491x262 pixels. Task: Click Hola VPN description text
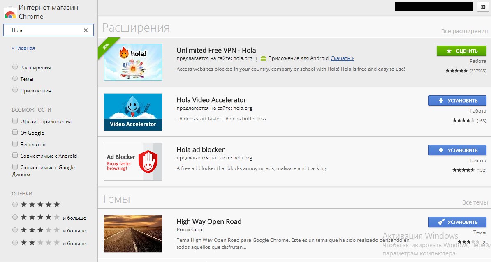click(x=291, y=69)
